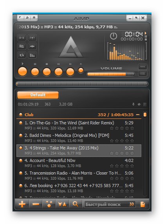Click the spectrum visualization display
Screen dimensions: 164x224
(127, 51)
